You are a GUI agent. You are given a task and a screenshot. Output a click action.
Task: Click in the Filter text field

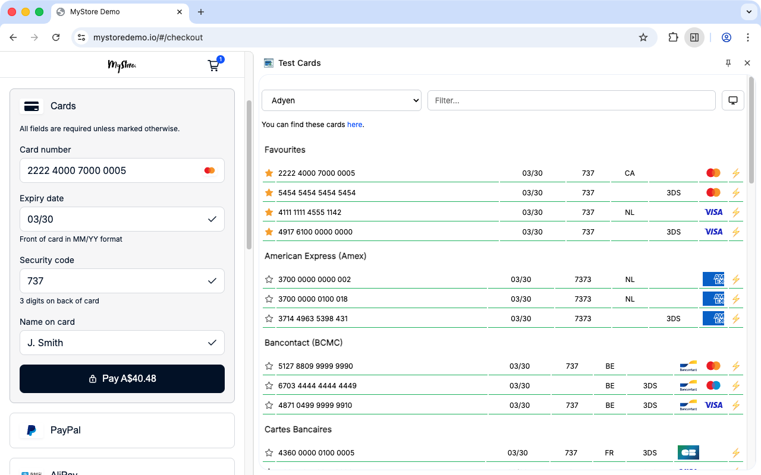pyautogui.click(x=571, y=100)
